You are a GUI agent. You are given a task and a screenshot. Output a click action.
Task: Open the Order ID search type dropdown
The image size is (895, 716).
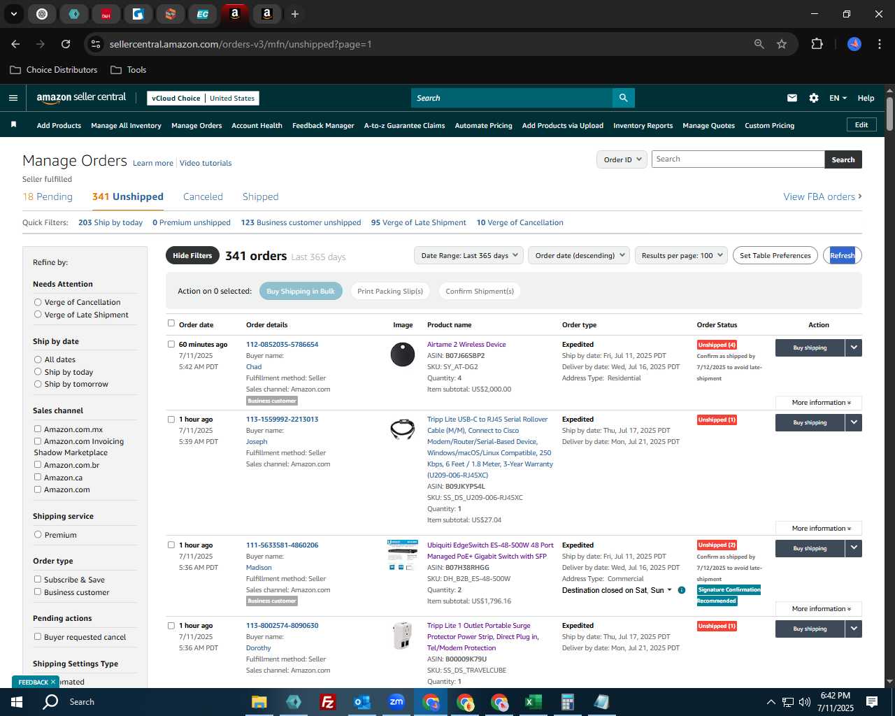621,159
